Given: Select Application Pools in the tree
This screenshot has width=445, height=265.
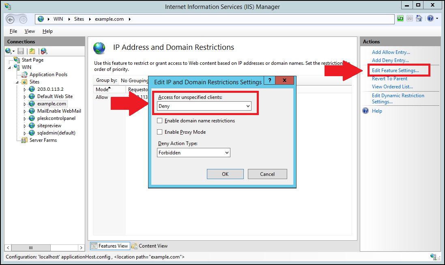Looking at the screenshot, I should [x=48, y=75].
